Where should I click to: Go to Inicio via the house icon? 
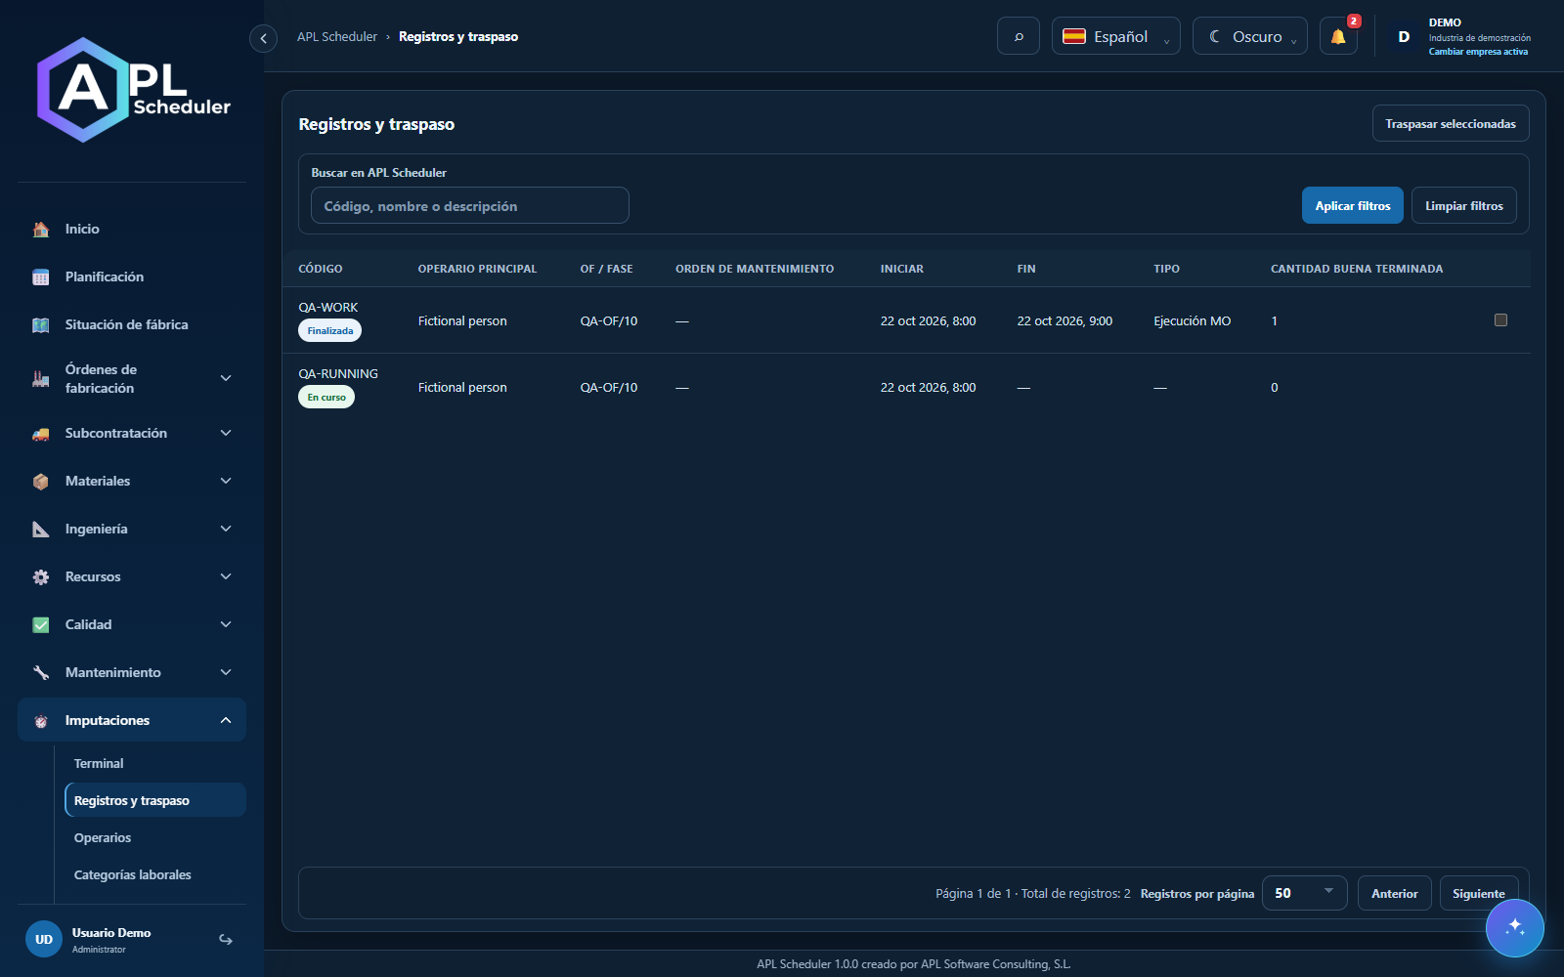click(41, 229)
